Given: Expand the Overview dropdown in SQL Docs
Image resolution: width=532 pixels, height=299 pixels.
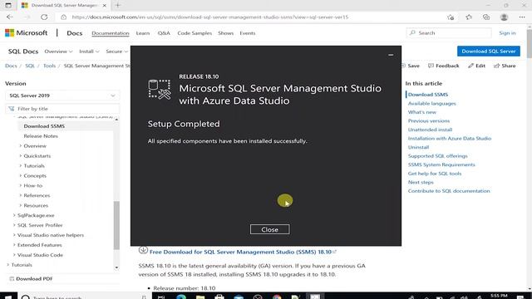Looking at the screenshot, I should coord(58,51).
